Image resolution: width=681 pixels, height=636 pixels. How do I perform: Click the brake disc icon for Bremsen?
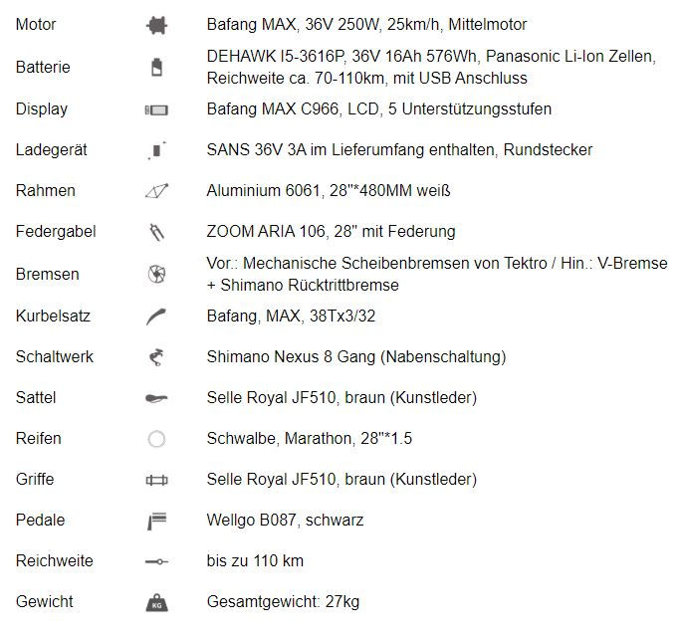156,275
